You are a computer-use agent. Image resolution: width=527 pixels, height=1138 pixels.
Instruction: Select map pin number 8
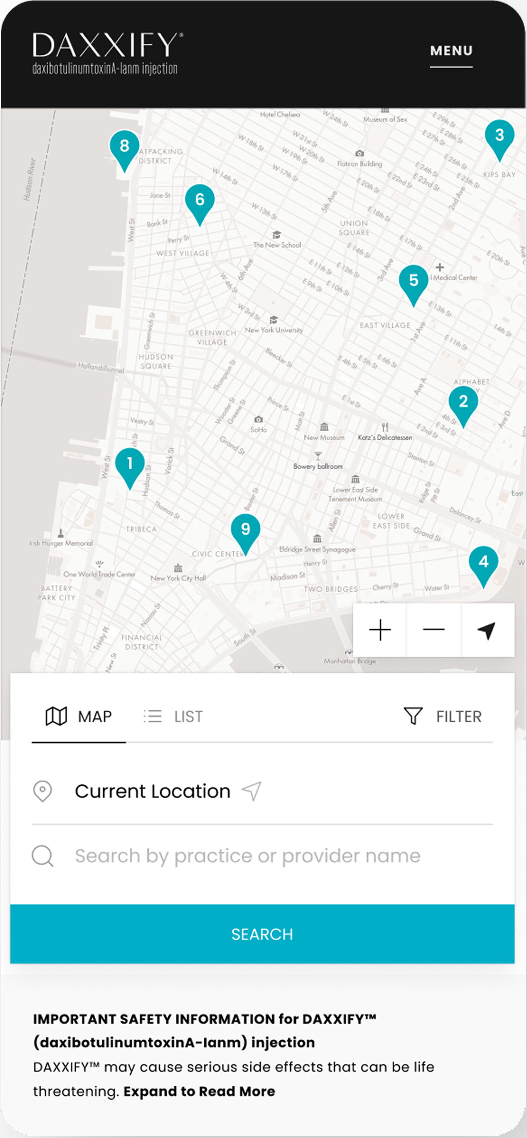coord(124,151)
